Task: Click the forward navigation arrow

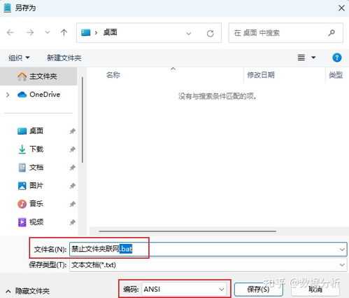Action: [30, 32]
